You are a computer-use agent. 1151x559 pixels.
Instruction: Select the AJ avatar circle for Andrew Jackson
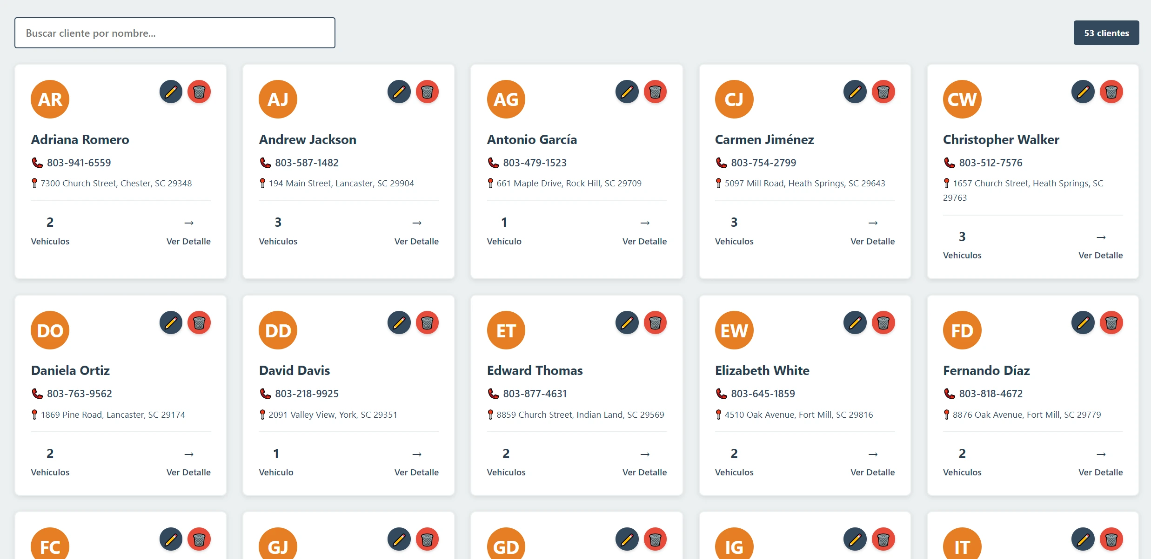point(278,99)
